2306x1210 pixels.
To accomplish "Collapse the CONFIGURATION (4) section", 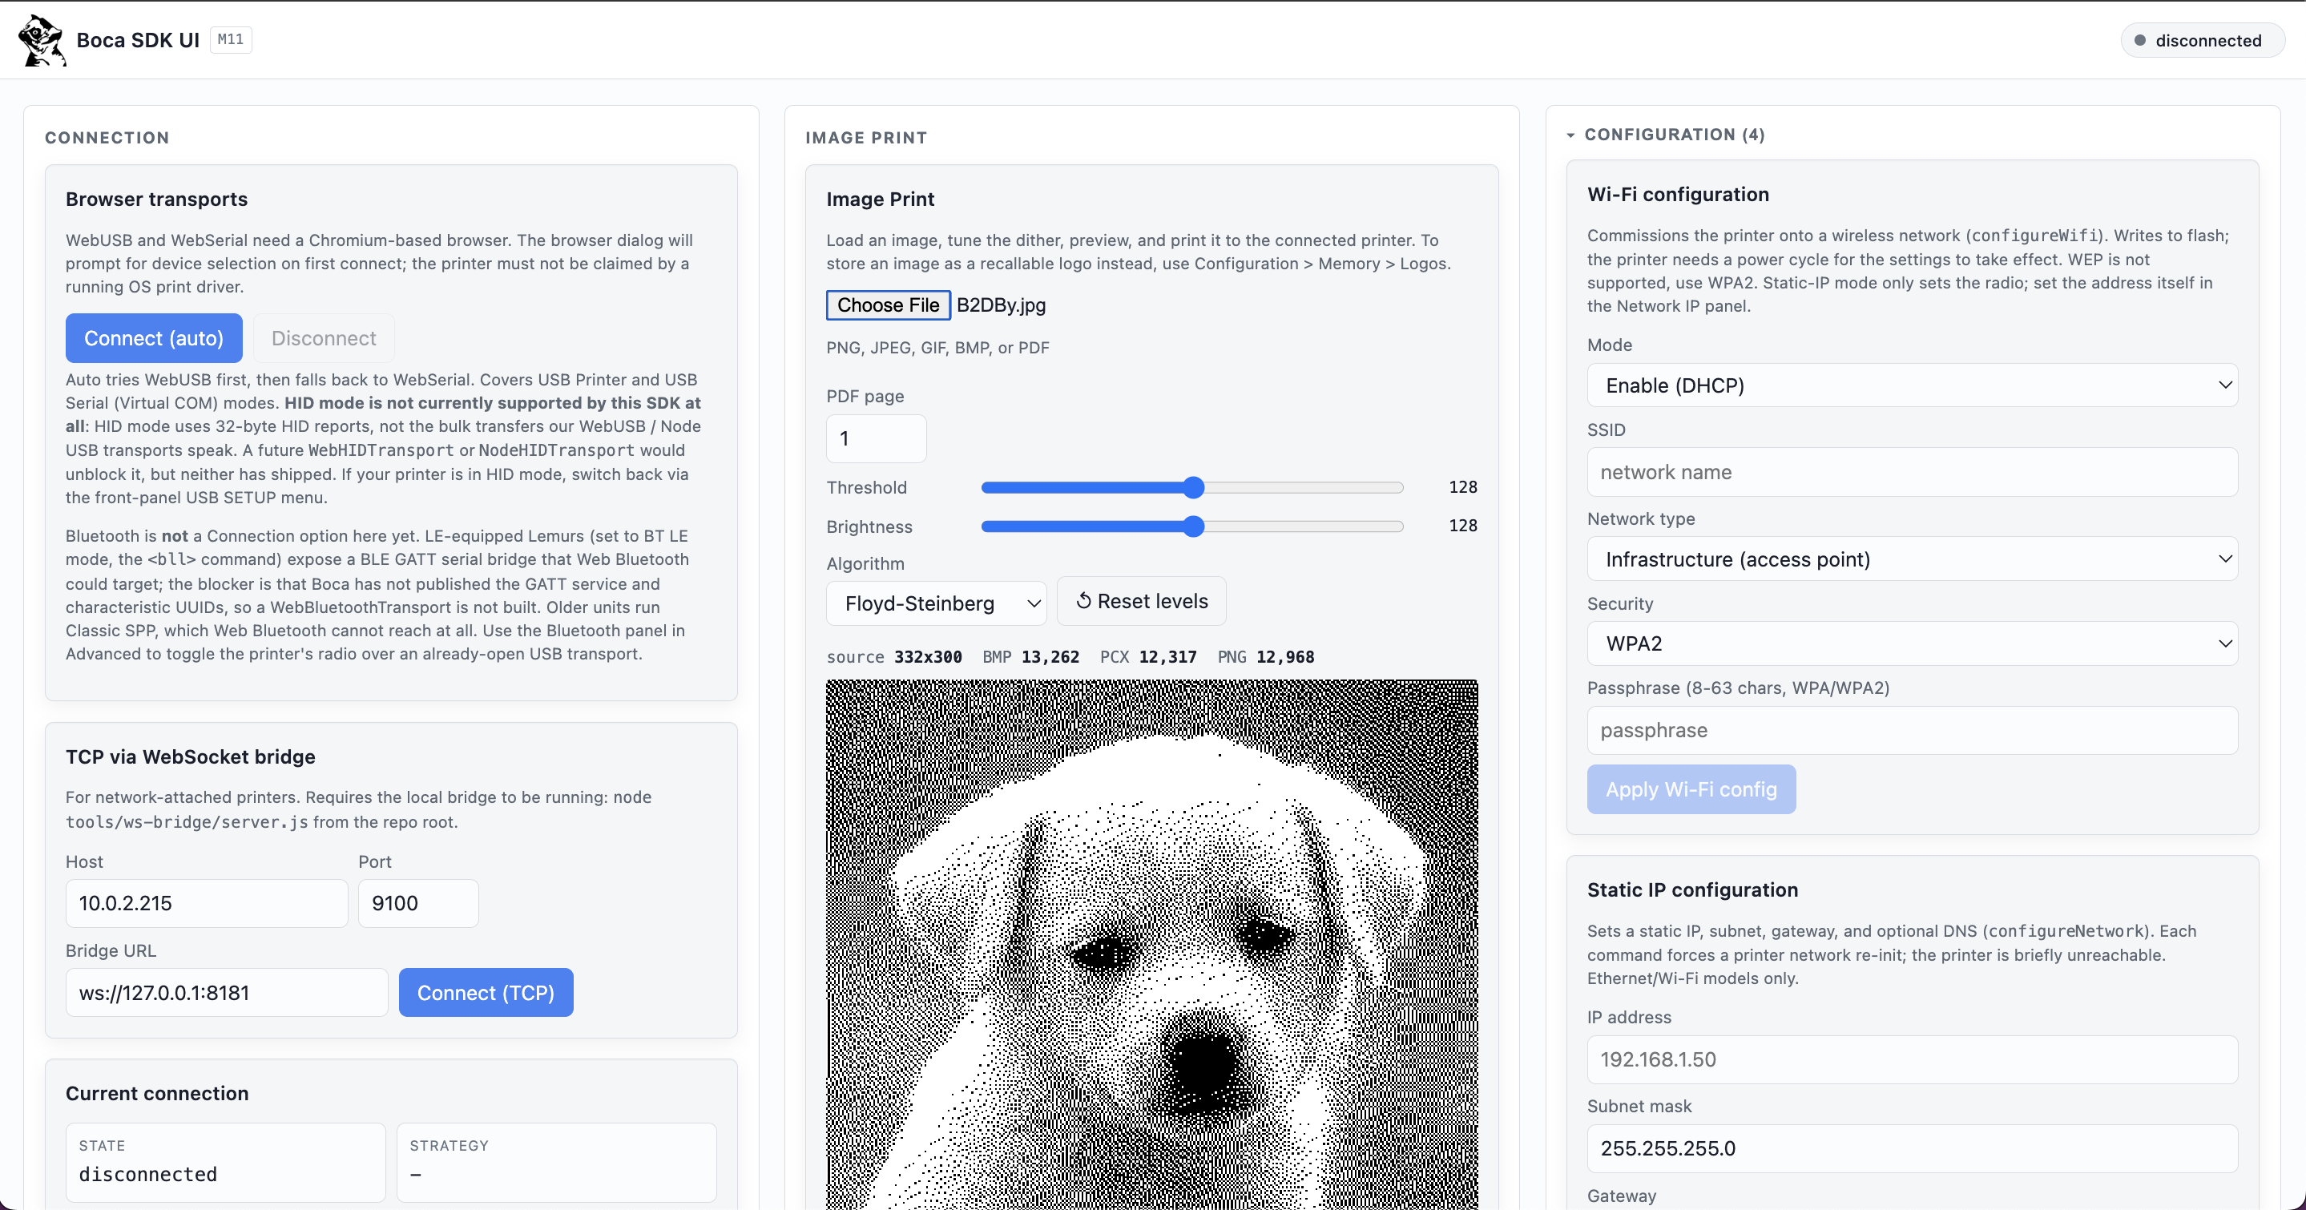I will (1665, 135).
